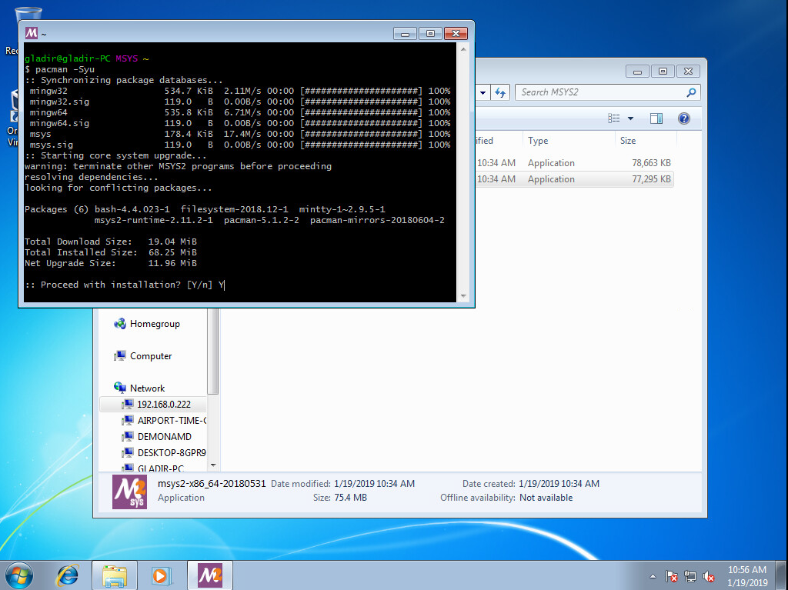Click the MSYS2 terminal title bar icon
Image resolution: width=788 pixels, height=590 pixels.
32,33
